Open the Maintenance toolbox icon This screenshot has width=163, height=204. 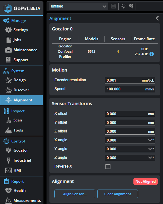coord(8,50)
